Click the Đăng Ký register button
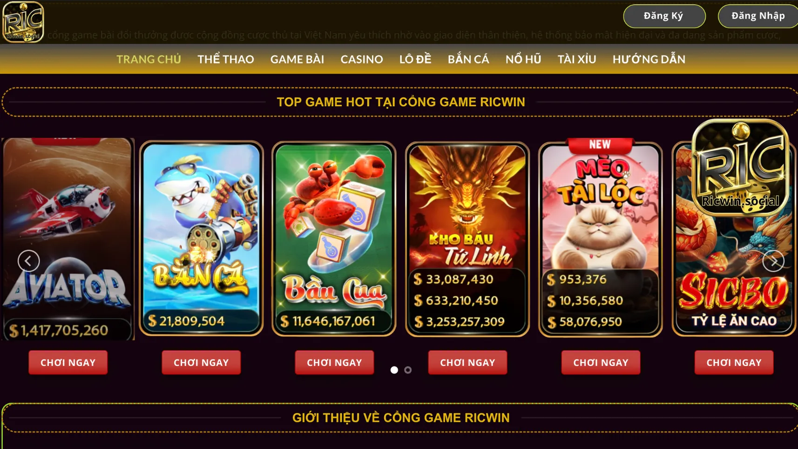Image resolution: width=798 pixels, height=449 pixels. click(664, 16)
